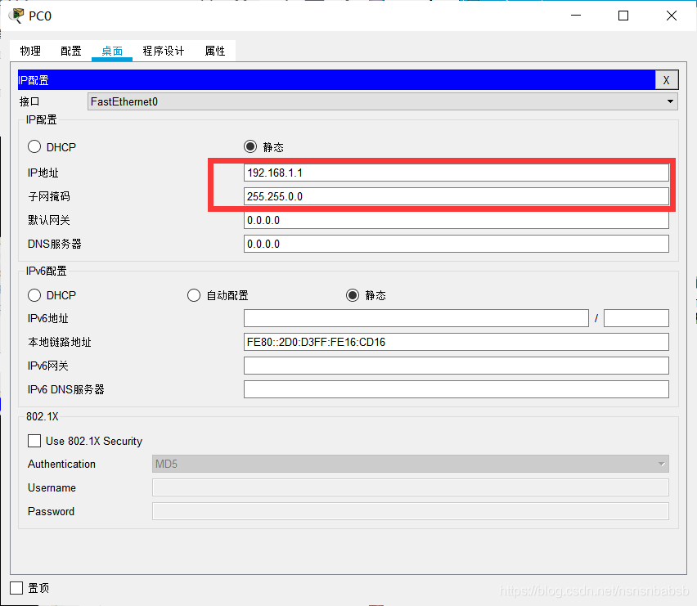This screenshot has width=697, height=606.
Task: Close the IP配置 panel with X
Action: point(667,80)
